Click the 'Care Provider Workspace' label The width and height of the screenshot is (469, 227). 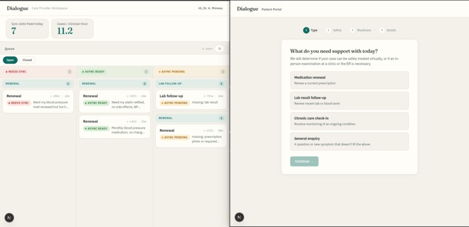[49, 8]
